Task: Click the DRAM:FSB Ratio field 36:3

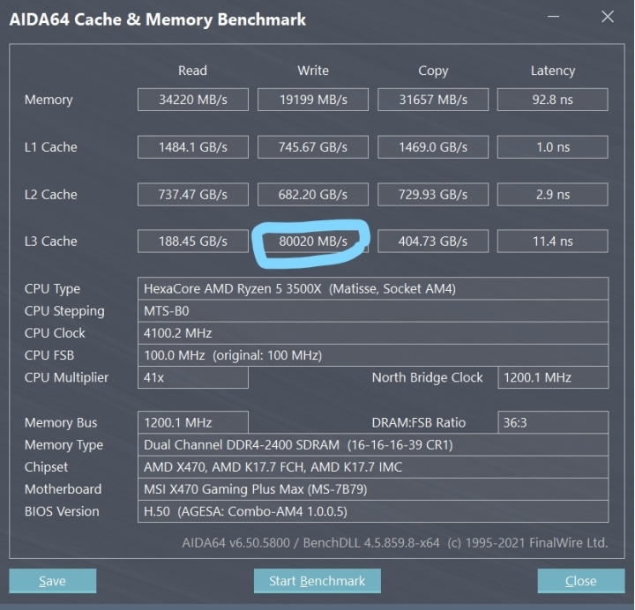Action: (553, 422)
